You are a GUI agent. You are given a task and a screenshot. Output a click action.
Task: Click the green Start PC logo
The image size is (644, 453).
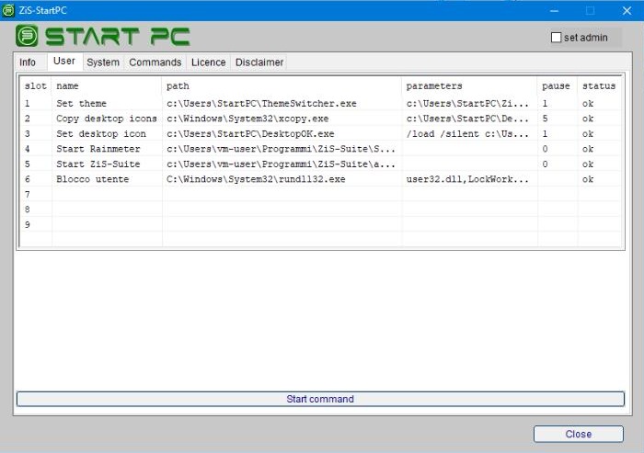[x=103, y=37]
